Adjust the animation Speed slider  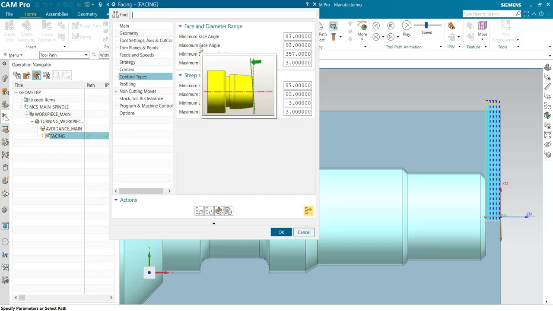(426, 25)
